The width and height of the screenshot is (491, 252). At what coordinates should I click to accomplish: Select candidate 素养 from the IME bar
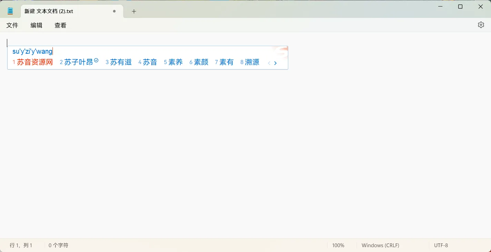(x=177, y=62)
